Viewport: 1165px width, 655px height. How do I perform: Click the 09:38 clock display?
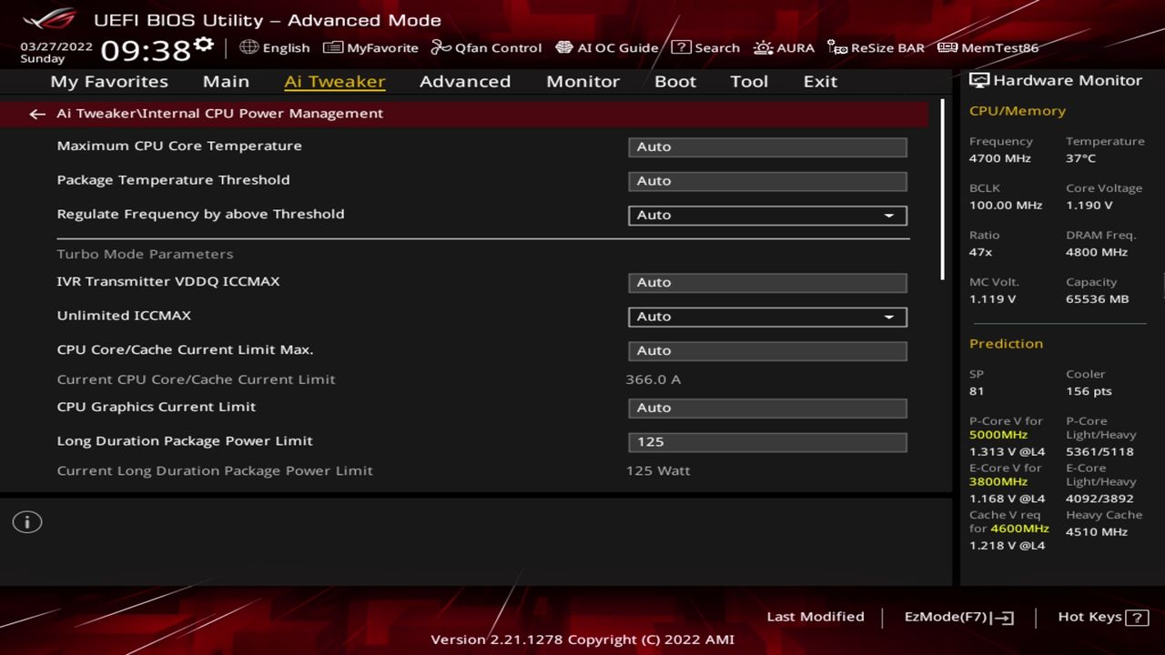(x=146, y=50)
